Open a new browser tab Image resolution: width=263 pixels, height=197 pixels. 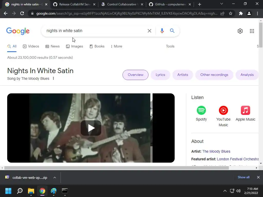(199, 4)
